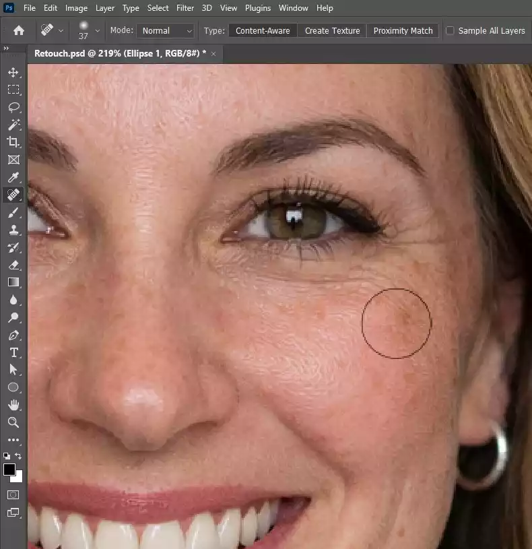Toggle Quick Mask mode
Screen dimensions: 532x549
tap(13, 494)
